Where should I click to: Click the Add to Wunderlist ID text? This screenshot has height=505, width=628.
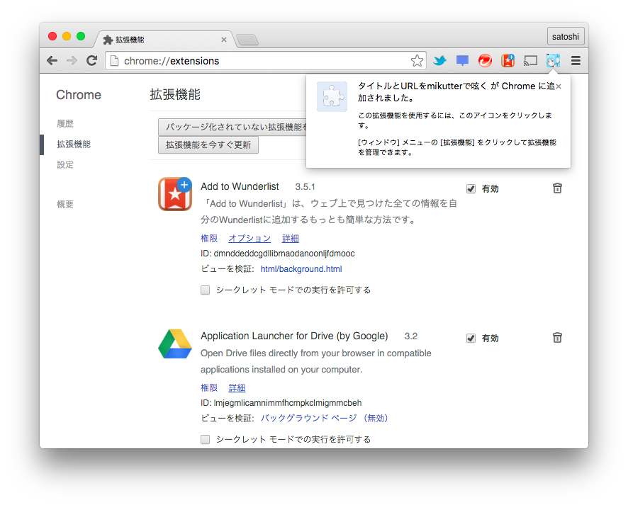(278, 254)
